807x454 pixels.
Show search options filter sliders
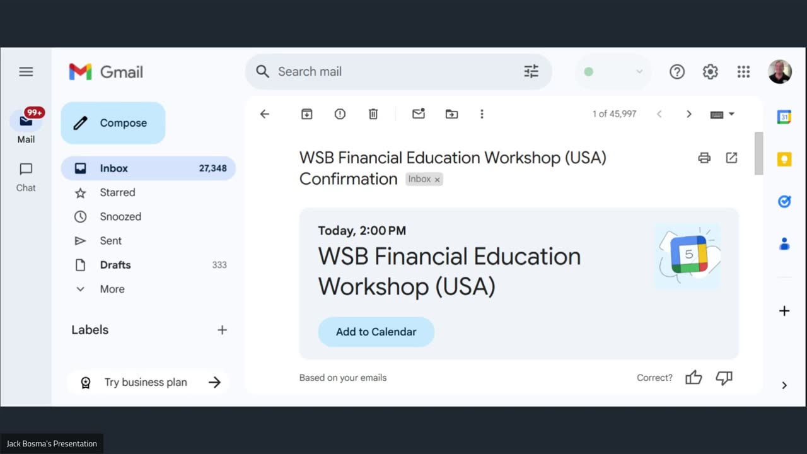pyautogui.click(x=531, y=72)
